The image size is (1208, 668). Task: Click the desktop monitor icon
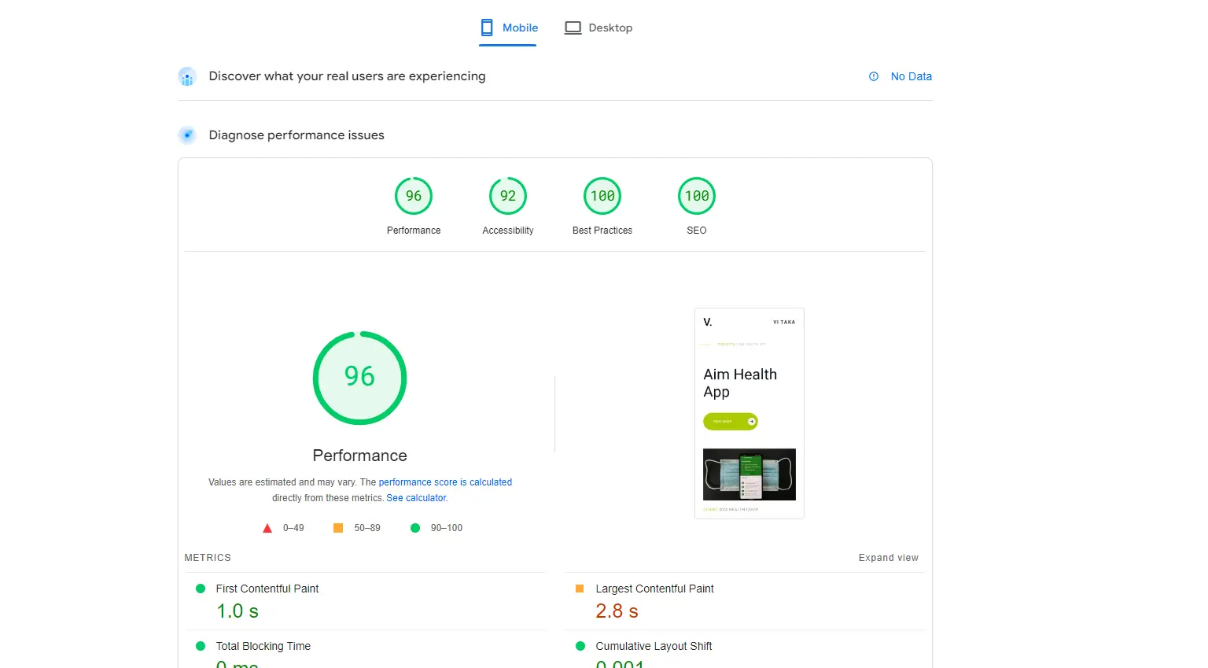point(573,28)
